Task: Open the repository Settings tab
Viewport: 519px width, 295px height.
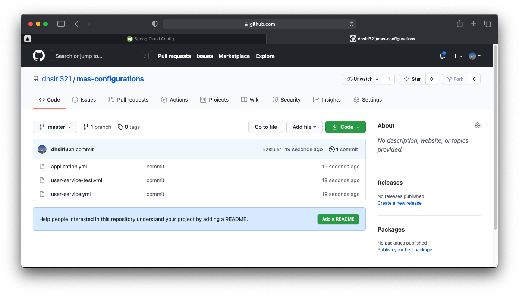Action: coord(368,100)
